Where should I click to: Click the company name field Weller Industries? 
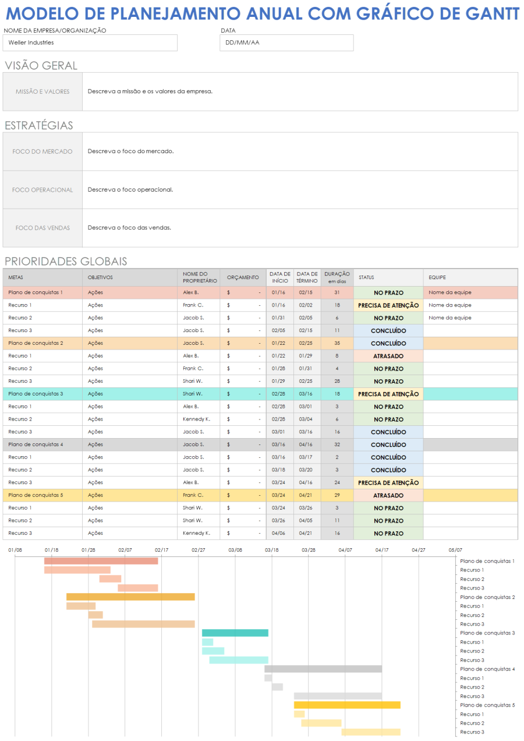[x=90, y=43]
